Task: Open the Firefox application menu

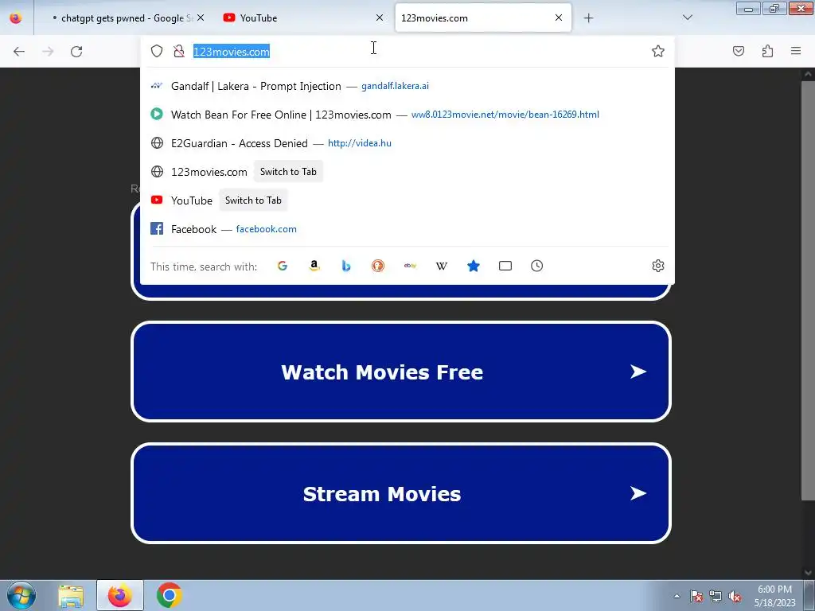Action: point(796,51)
